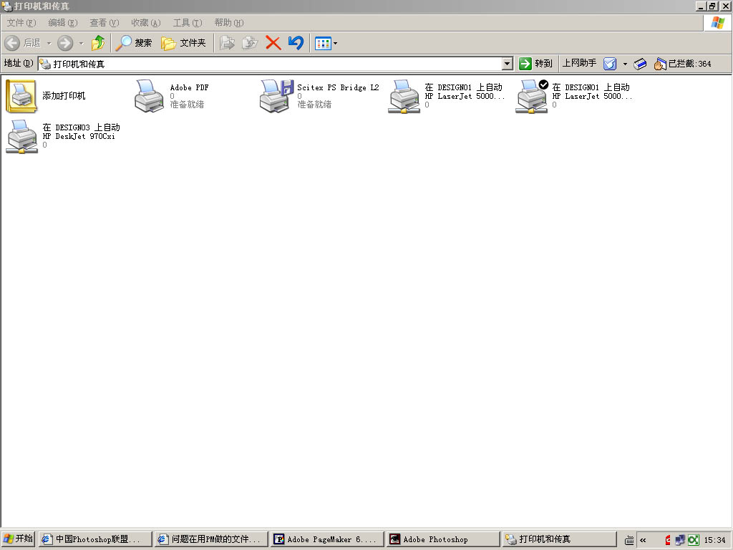The image size is (733, 550).
Task: Select the Adobe PDF printer icon
Action: point(149,96)
